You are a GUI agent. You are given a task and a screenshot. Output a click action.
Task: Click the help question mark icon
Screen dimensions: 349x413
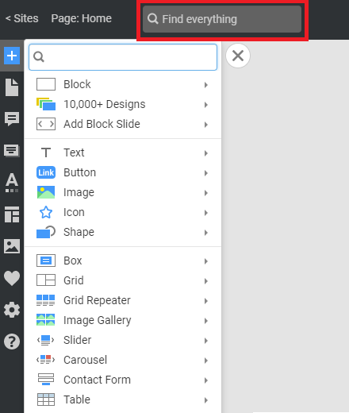pyautogui.click(x=12, y=342)
